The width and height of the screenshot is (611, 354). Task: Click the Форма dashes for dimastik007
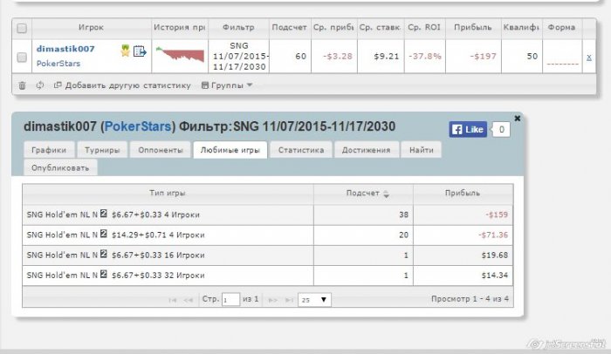562,64
